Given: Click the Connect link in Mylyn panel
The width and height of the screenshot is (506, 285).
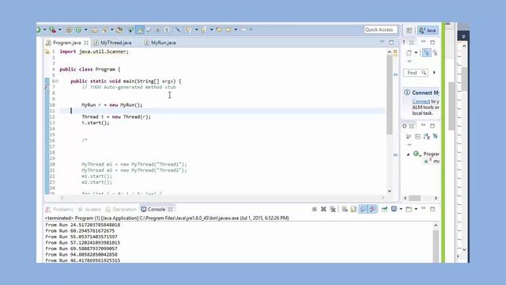Looking at the screenshot, I should (x=421, y=101).
